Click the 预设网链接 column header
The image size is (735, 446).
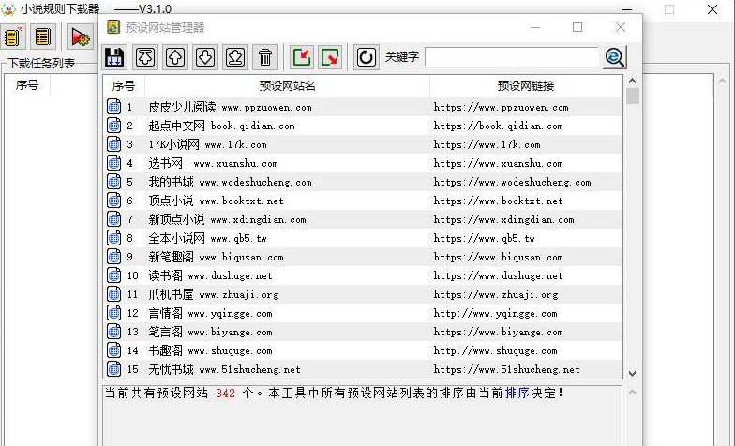coord(526,86)
